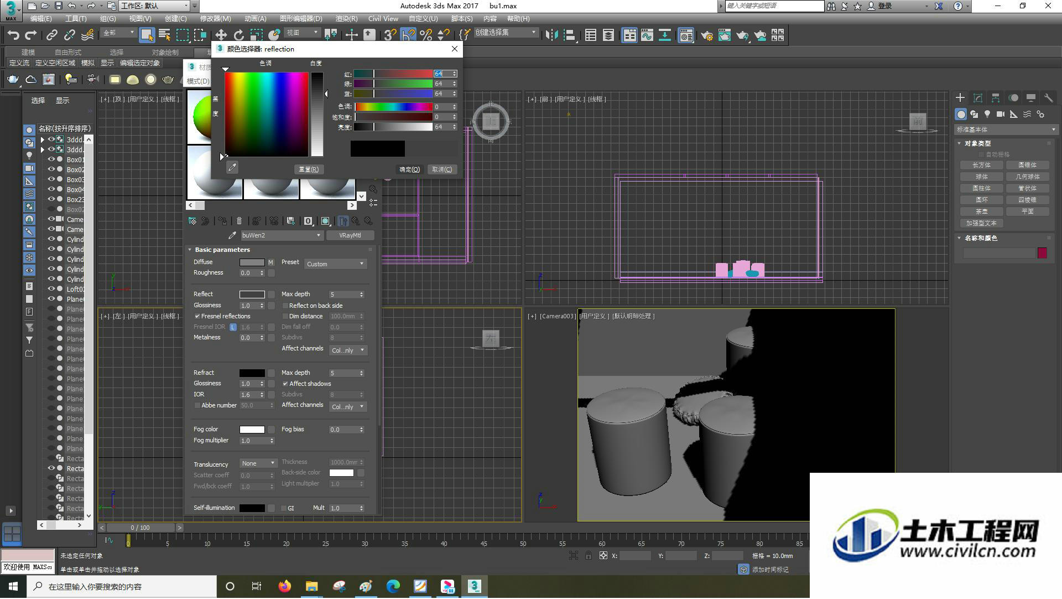Hide Loft02 using its eye icon

51,289
